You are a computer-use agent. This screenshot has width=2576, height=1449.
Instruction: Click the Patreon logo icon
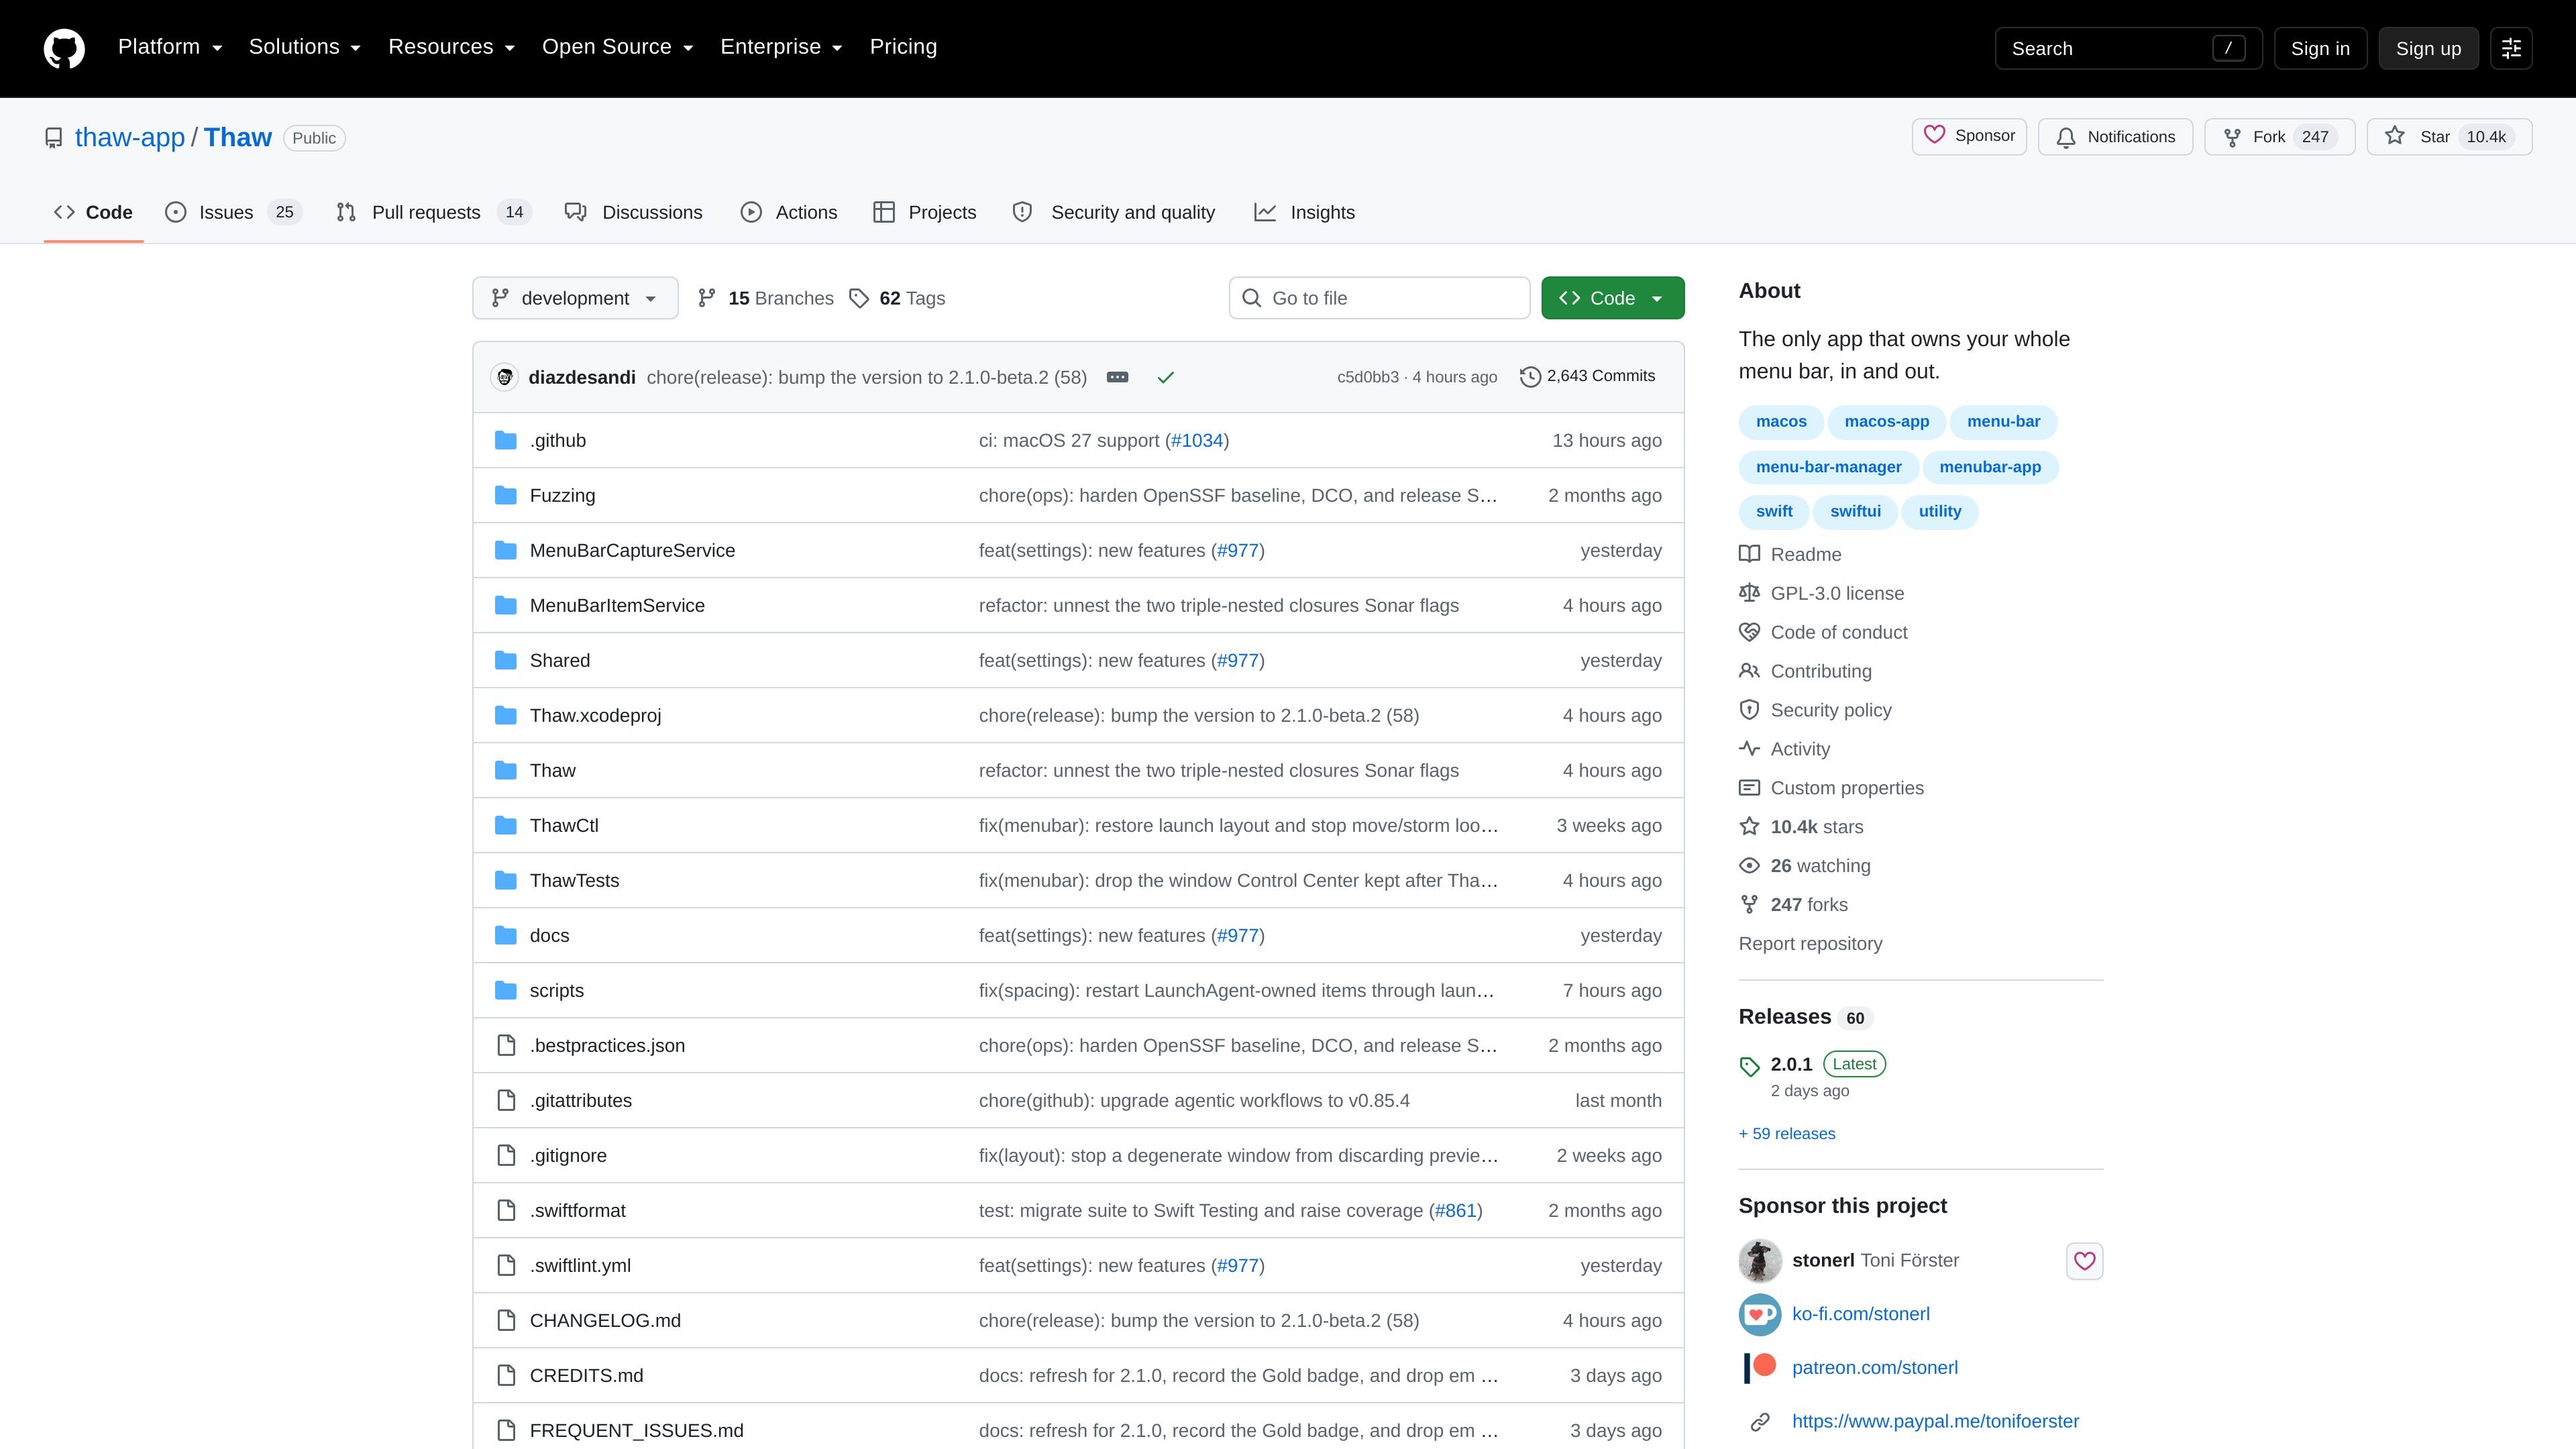tap(1760, 1367)
